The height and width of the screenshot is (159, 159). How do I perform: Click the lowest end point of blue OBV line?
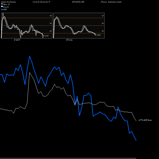[136, 141]
